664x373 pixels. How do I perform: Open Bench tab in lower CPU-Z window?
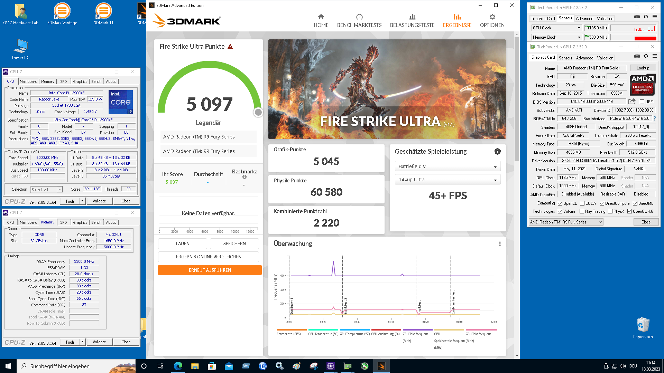pyautogui.click(x=96, y=222)
